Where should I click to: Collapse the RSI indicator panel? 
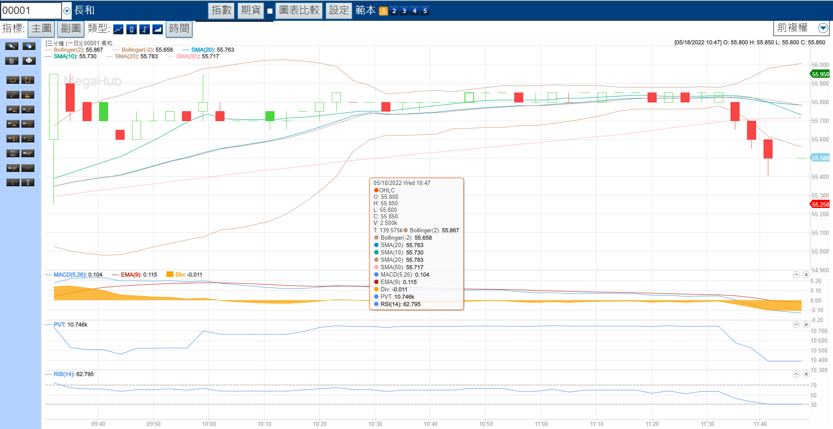(796, 374)
